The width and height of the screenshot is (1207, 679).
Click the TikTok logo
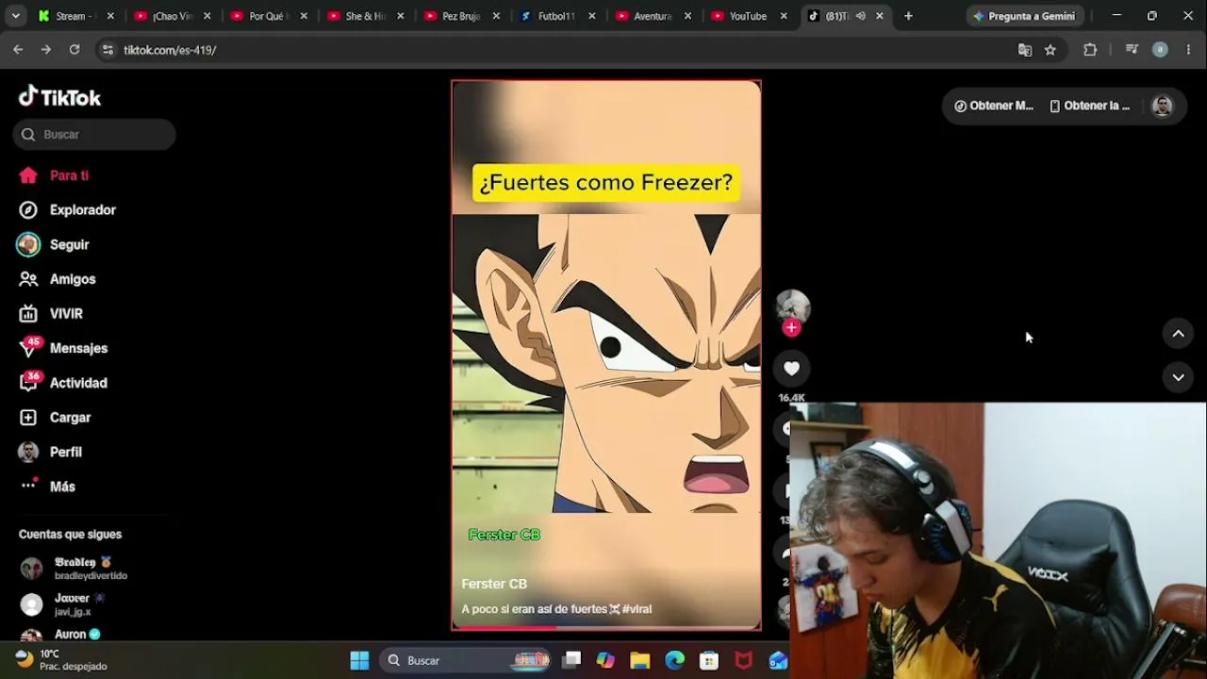click(59, 97)
